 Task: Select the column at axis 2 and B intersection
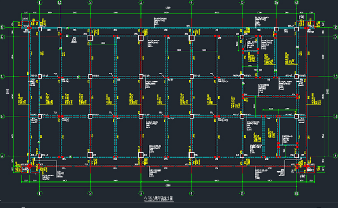[90, 116]
